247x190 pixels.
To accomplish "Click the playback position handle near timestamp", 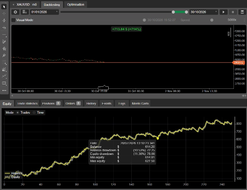I will pyautogui.click(x=144, y=20).
